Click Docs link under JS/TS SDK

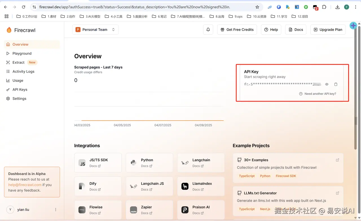point(95,166)
